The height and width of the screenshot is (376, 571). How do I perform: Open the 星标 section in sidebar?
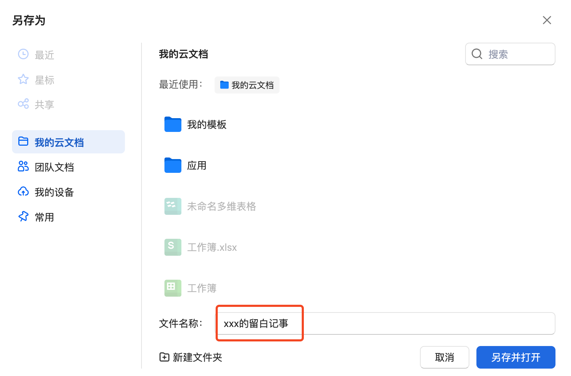pos(68,80)
